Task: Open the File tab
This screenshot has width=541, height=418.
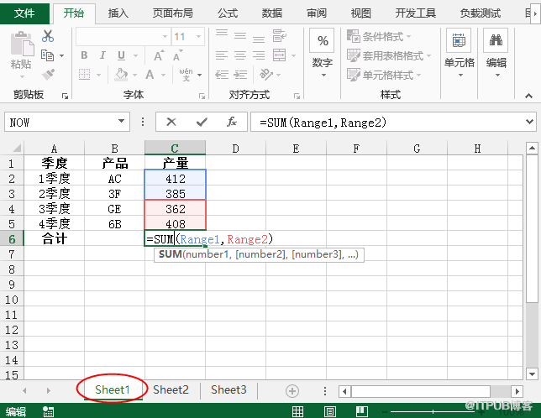Action: pyautogui.click(x=25, y=13)
